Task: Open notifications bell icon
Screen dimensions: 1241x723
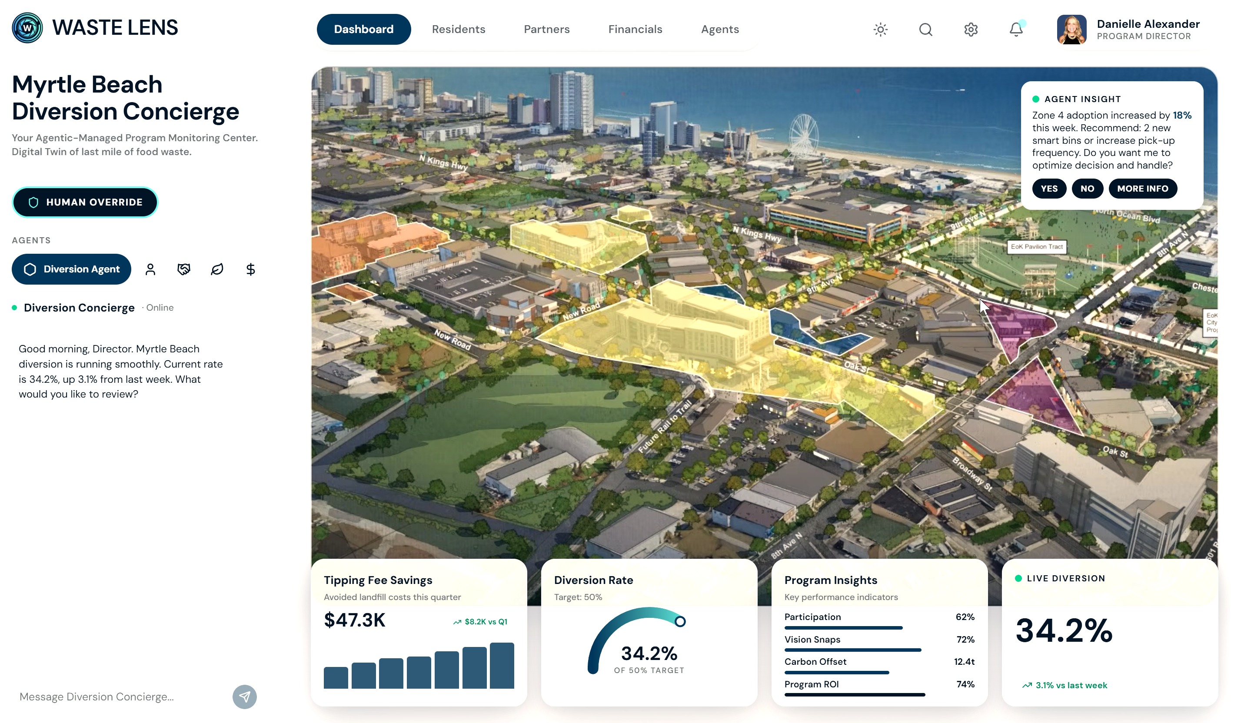Action: pos(1016,30)
